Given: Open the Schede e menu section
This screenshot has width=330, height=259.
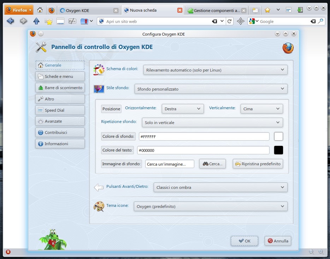Looking at the screenshot, I should tap(60, 76).
